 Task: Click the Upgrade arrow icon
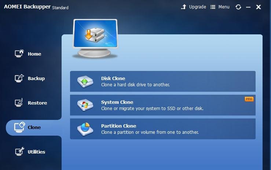[x=184, y=7]
